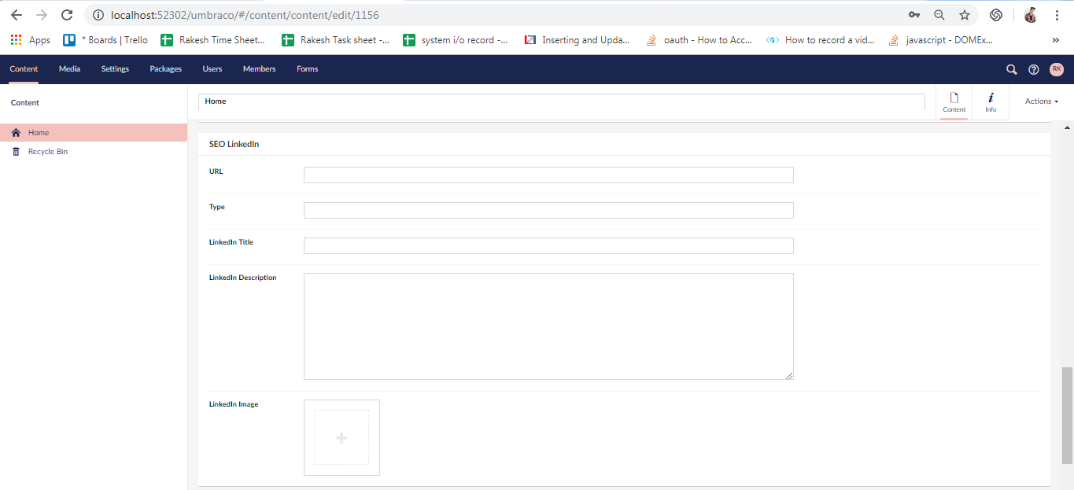
Task: Click the zoom magnifier icon in the address bar
Action: pyautogui.click(x=939, y=15)
